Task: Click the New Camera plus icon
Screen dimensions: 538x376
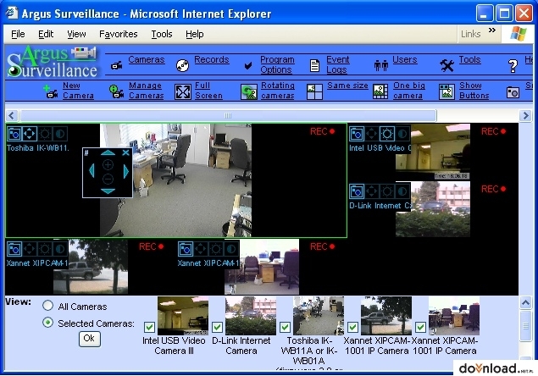Action: 51,91
